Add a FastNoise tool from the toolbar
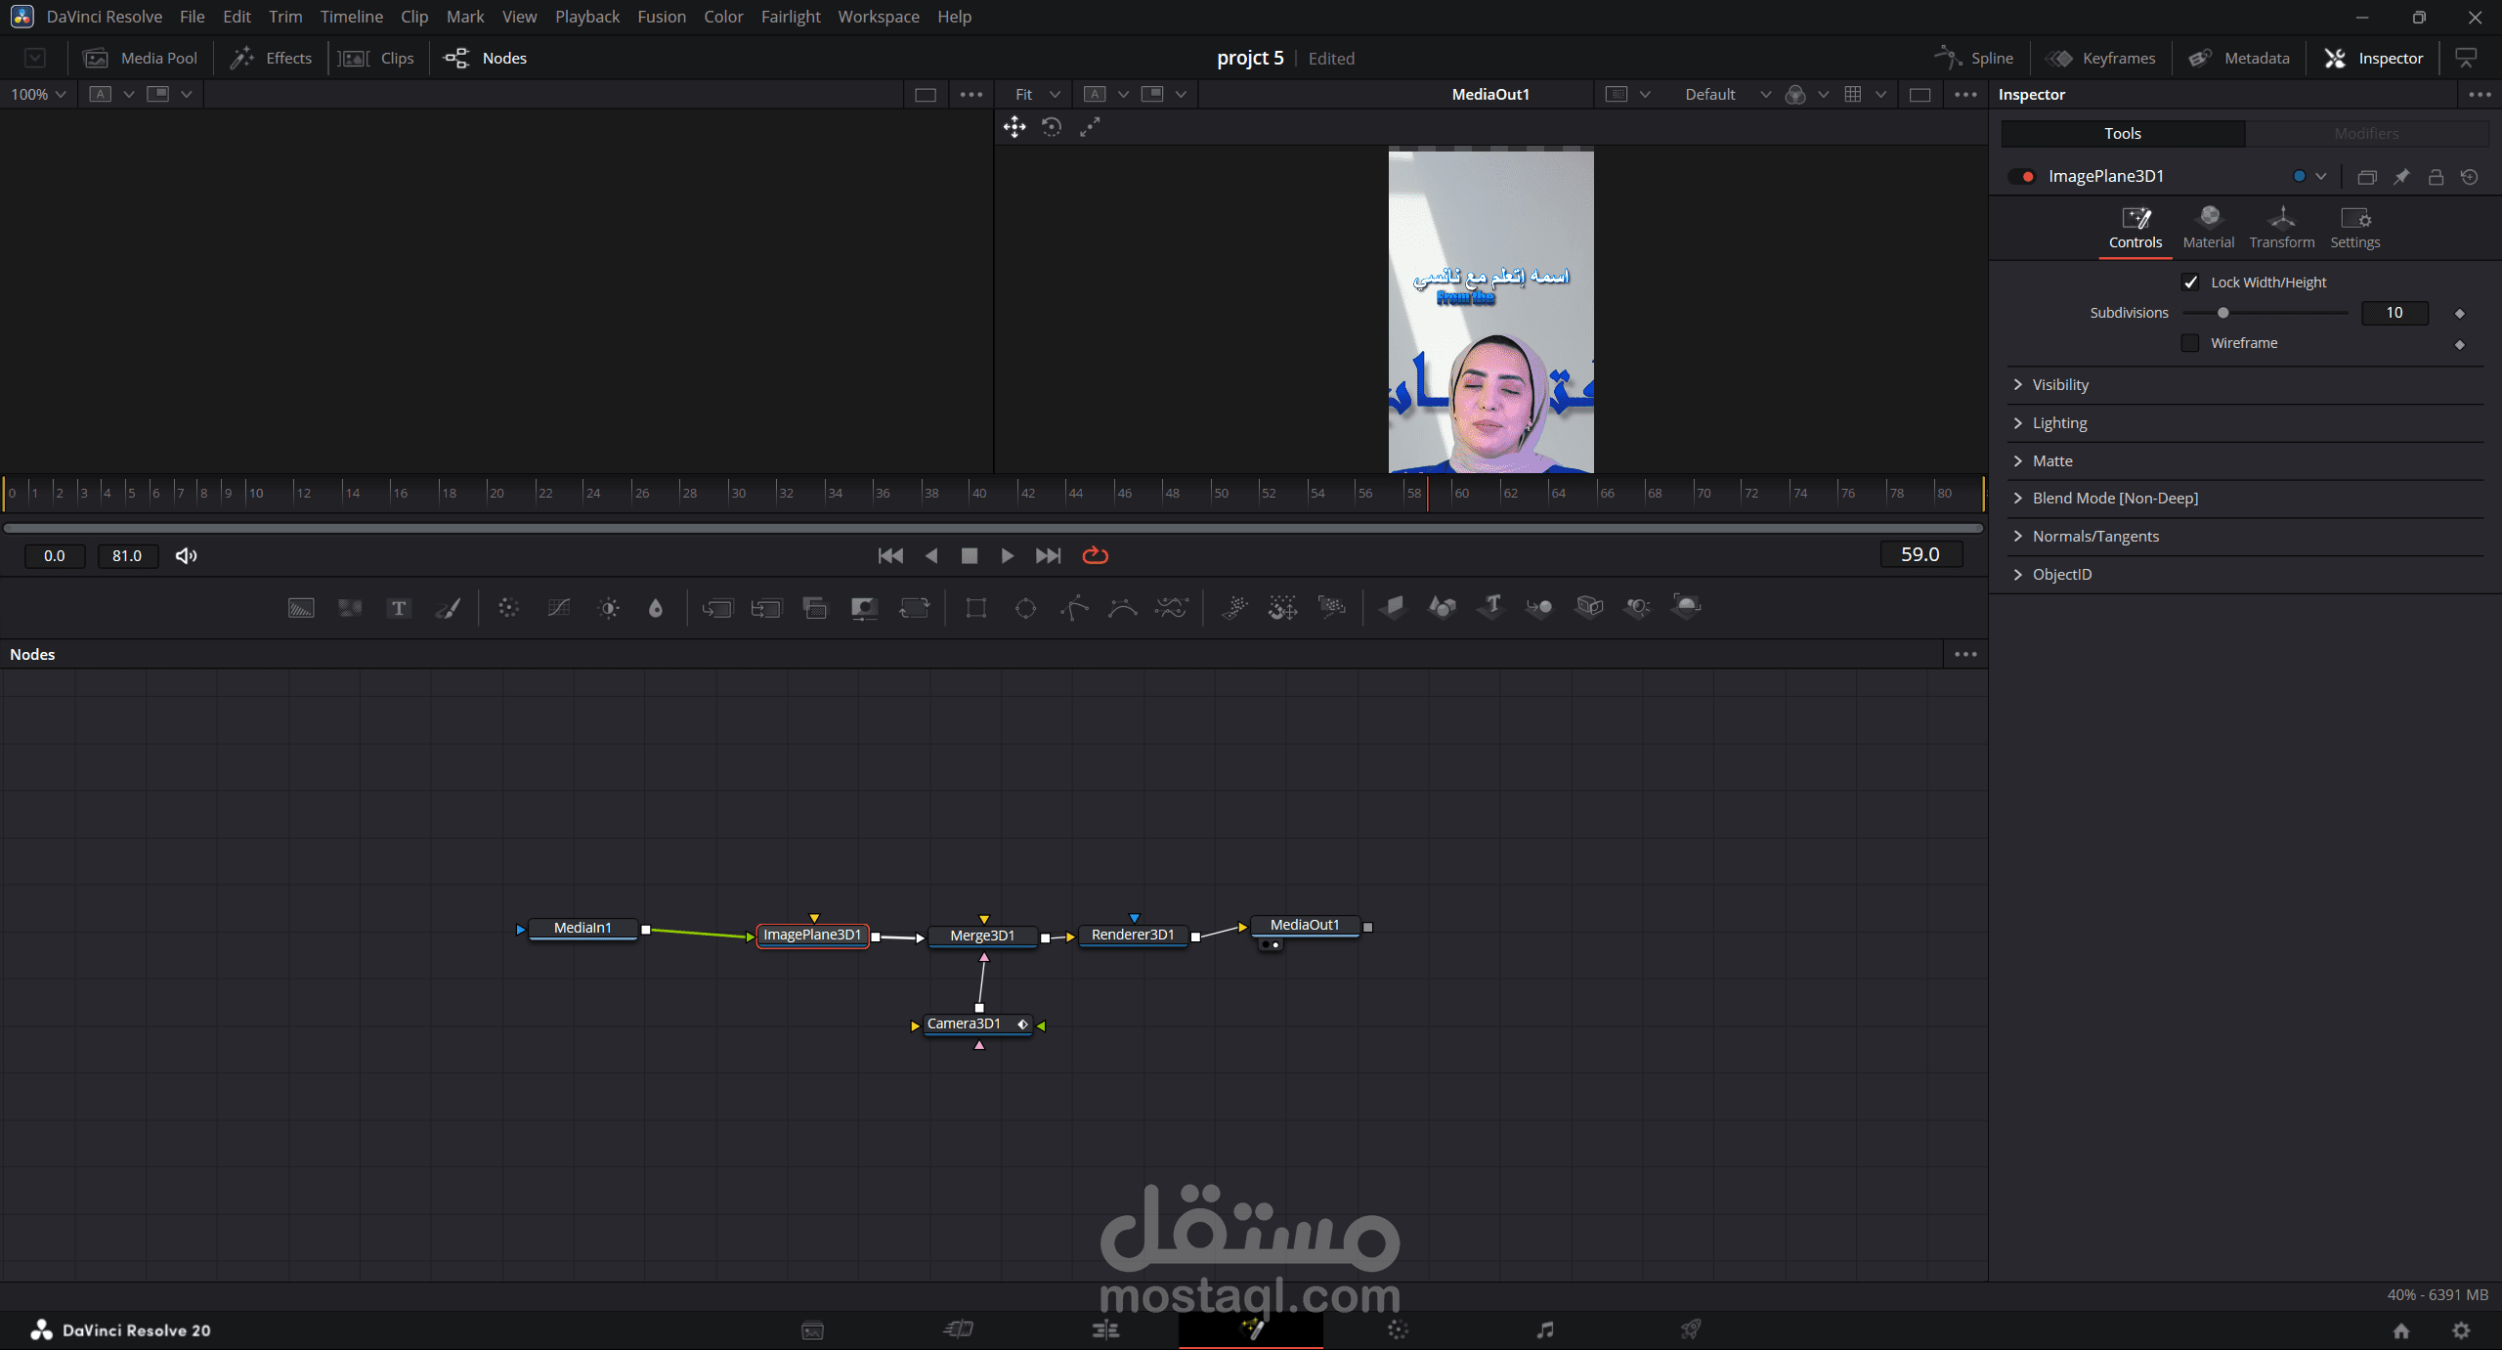Image resolution: width=2502 pixels, height=1350 pixels. (x=350, y=608)
